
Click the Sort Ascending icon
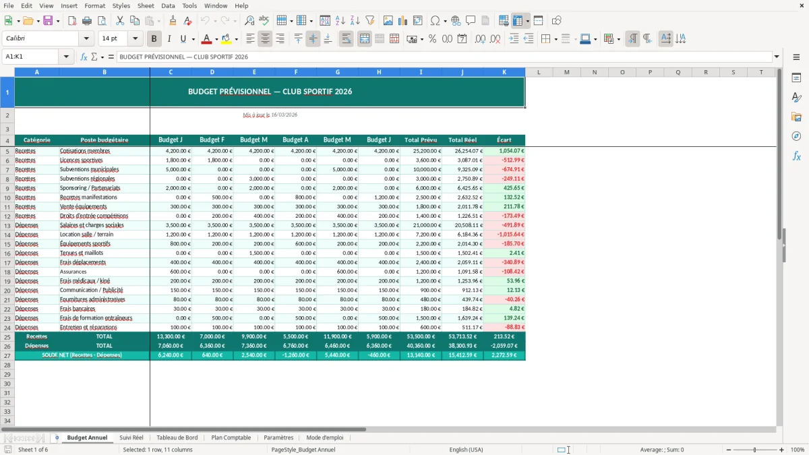point(340,21)
